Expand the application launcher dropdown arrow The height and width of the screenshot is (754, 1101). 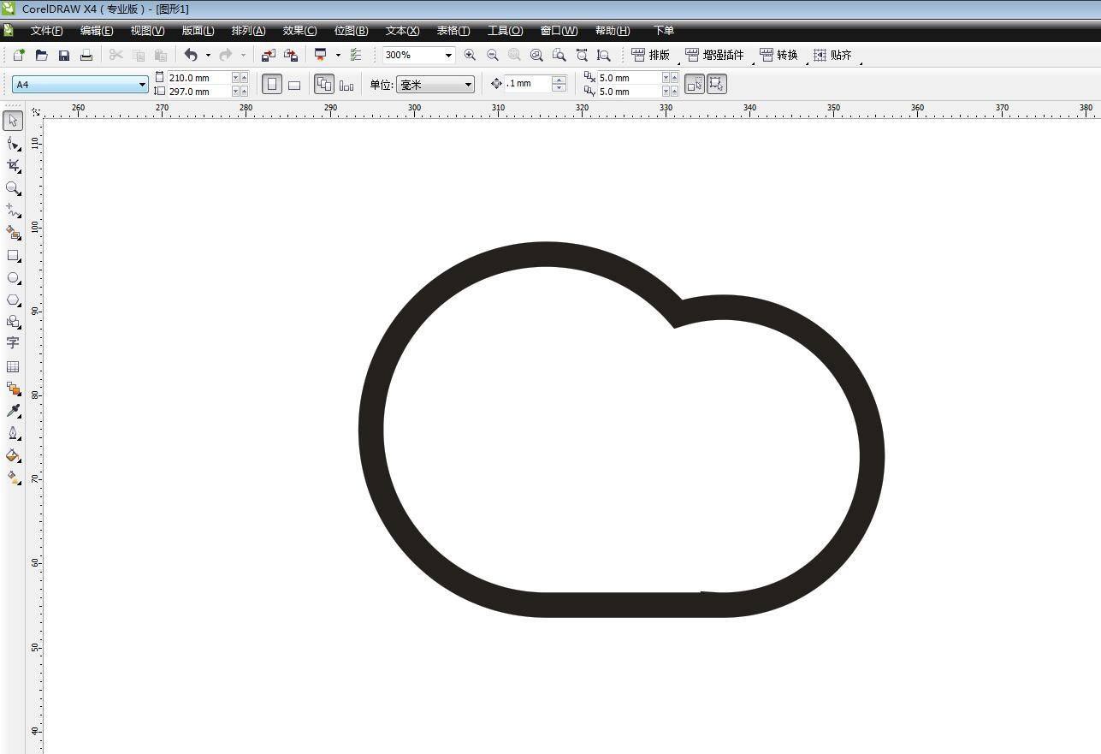[338, 55]
